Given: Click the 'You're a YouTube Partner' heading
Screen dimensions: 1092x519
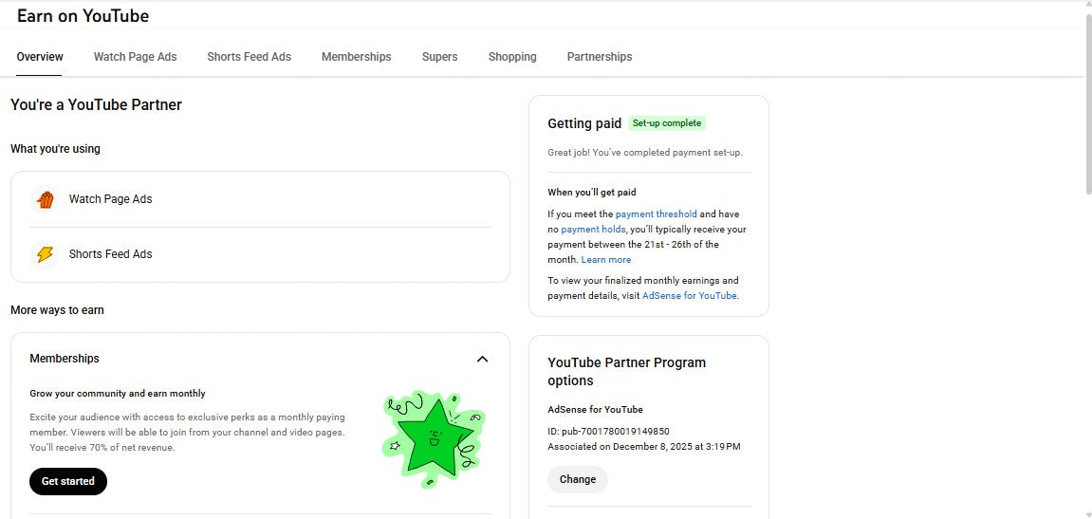Looking at the screenshot, I should (96, 105).
